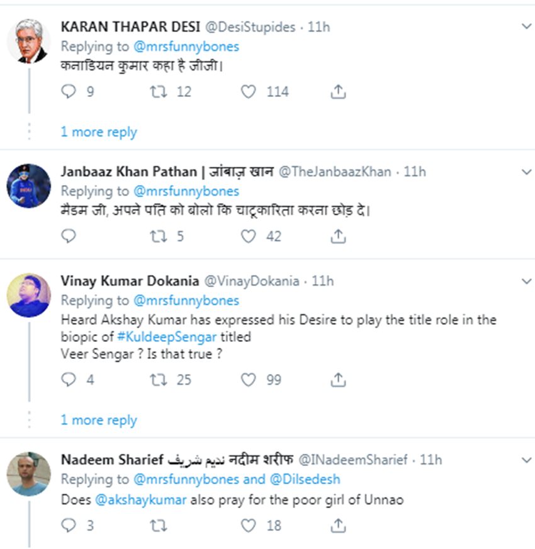Open the @Dilsedesh profile link
This screenshot has height=549, width=535.
(x=305, y=479)
